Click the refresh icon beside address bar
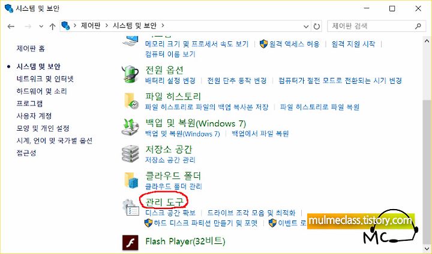432x254 pixels. 317,26
